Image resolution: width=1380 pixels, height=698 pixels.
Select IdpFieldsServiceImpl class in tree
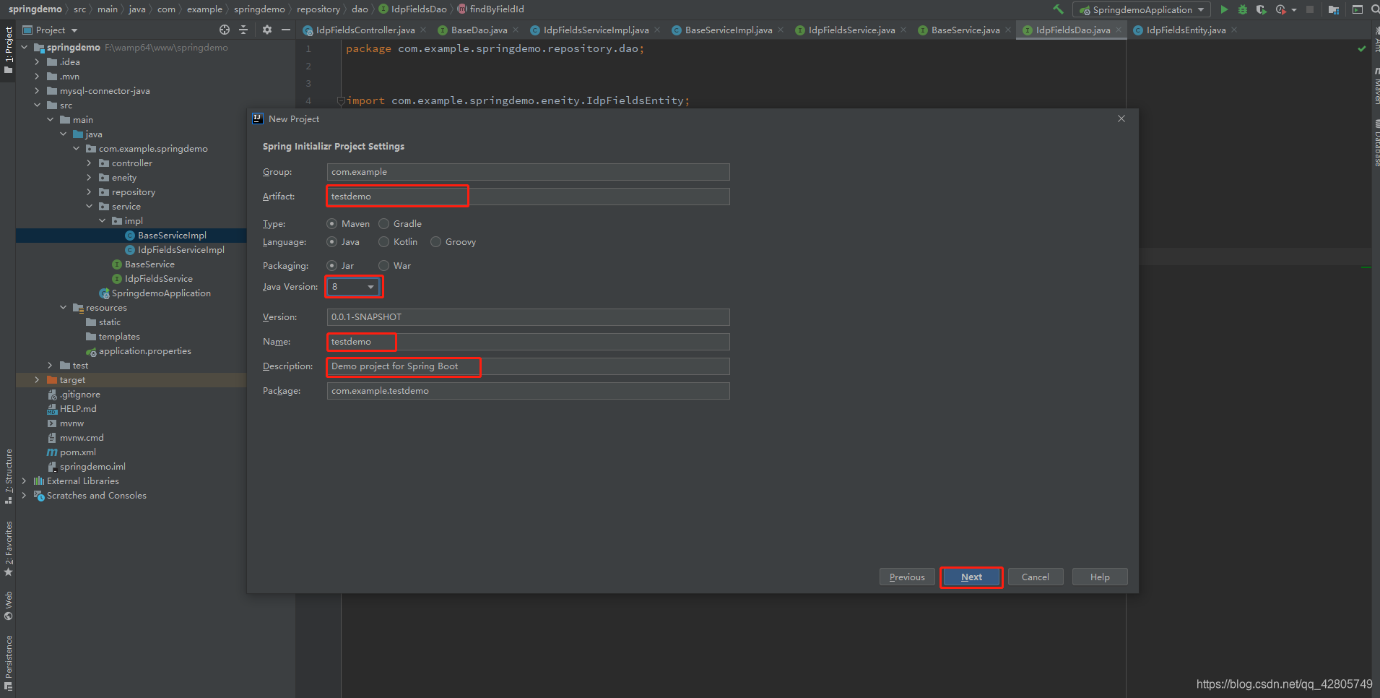tap(181, 250)
